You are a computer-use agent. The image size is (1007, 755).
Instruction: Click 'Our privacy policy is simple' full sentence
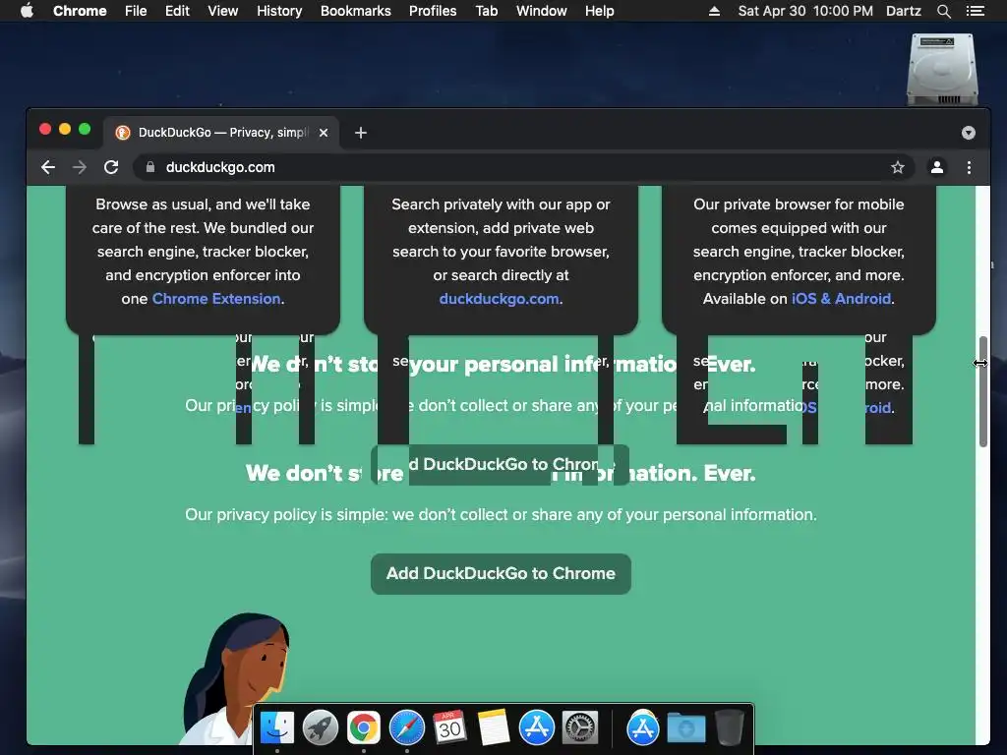point(501,515)
